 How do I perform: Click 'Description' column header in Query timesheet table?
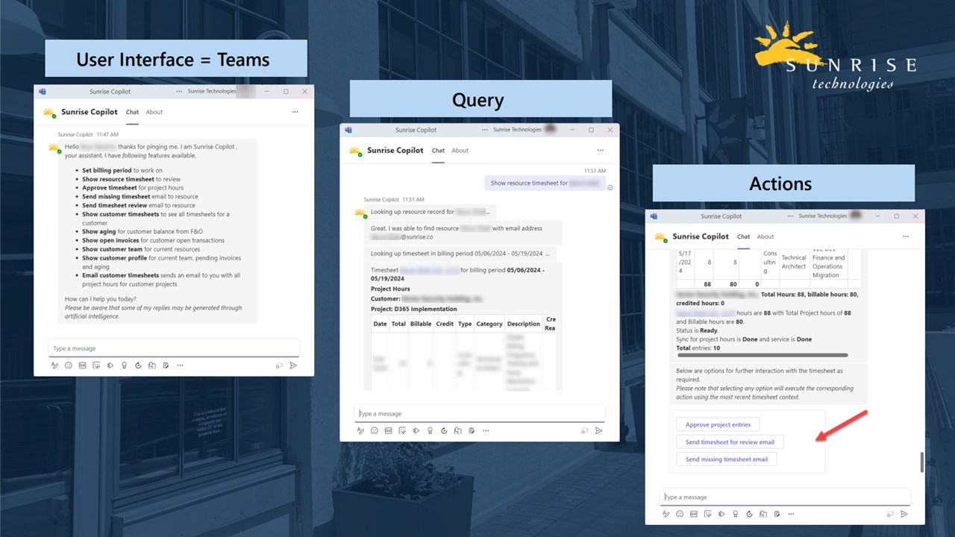tap(523, 324)
